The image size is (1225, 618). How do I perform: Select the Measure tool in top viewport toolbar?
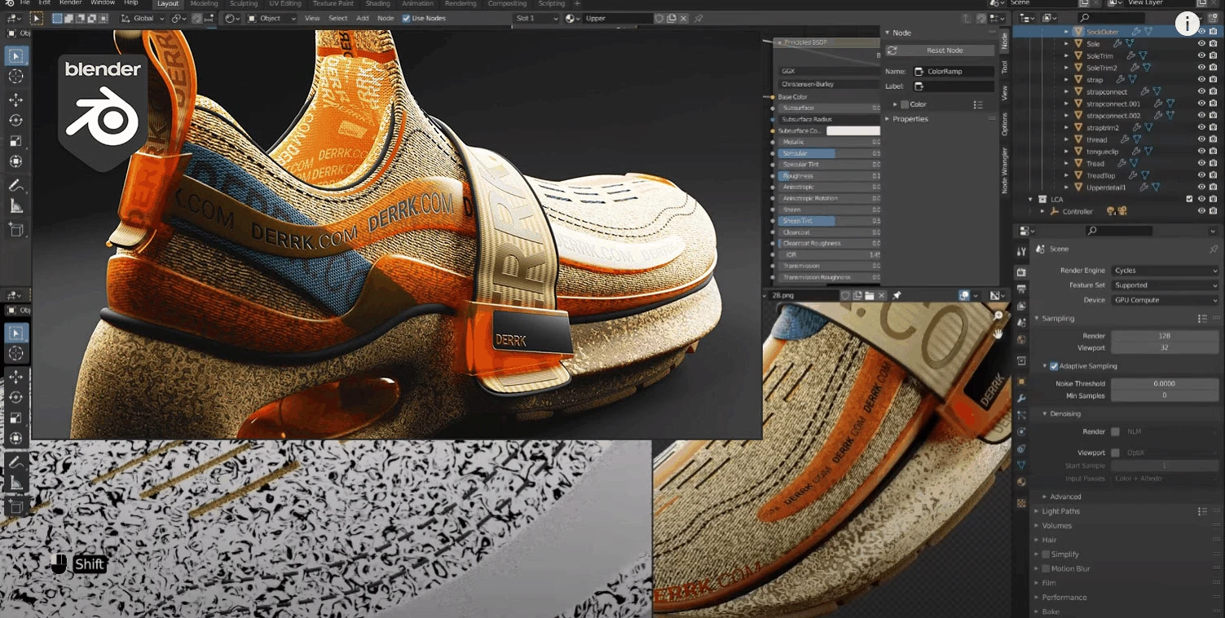tap(16, 206)
